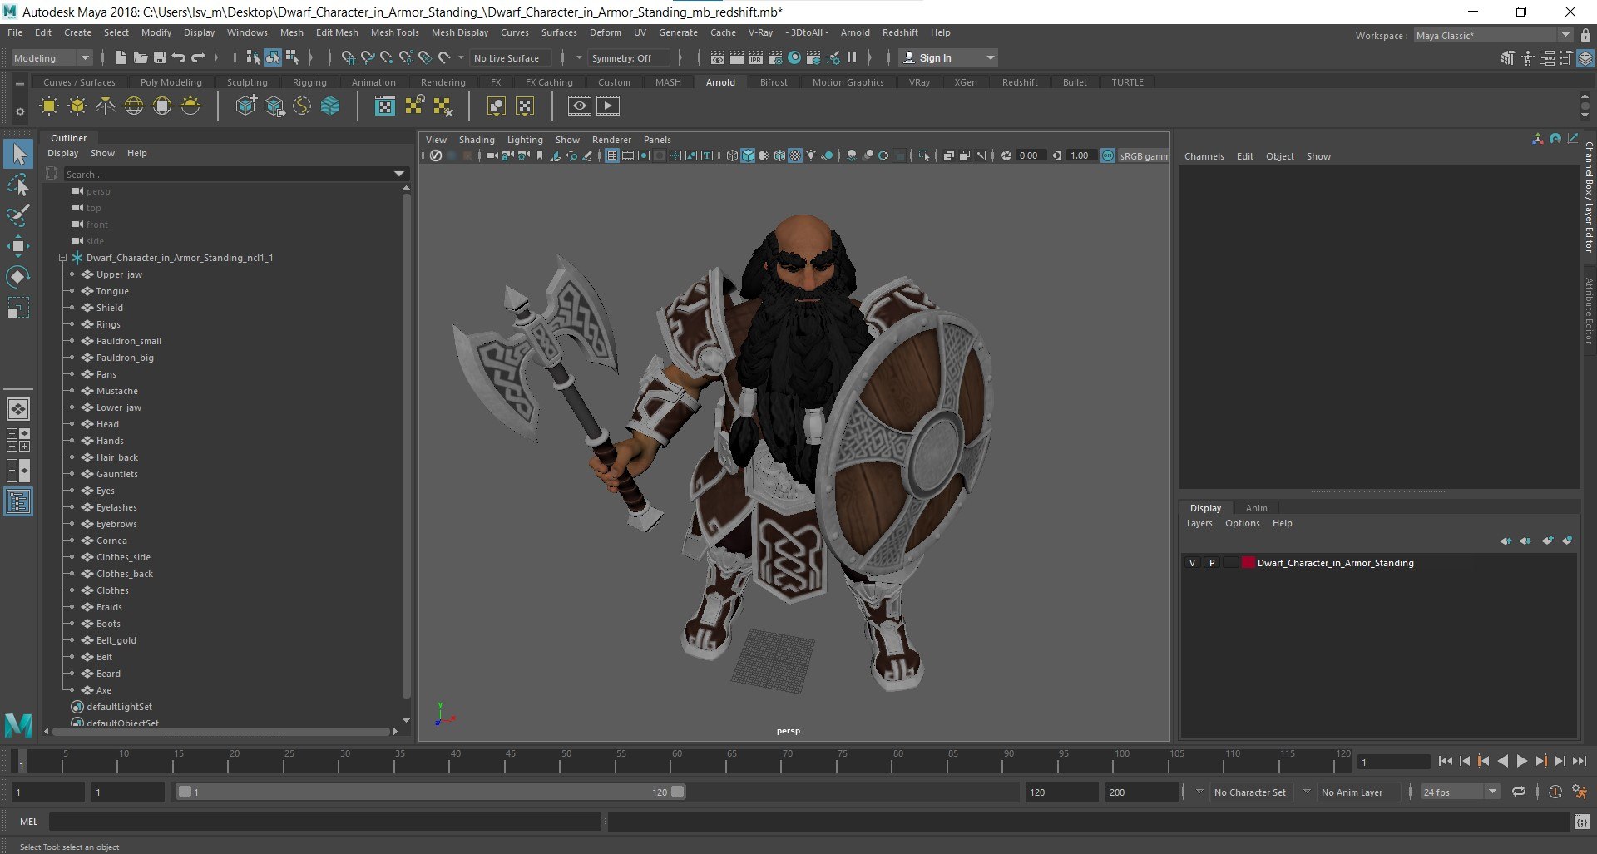
Task: Toggle the film gate in the viewport toolbar
Action: 628,155
